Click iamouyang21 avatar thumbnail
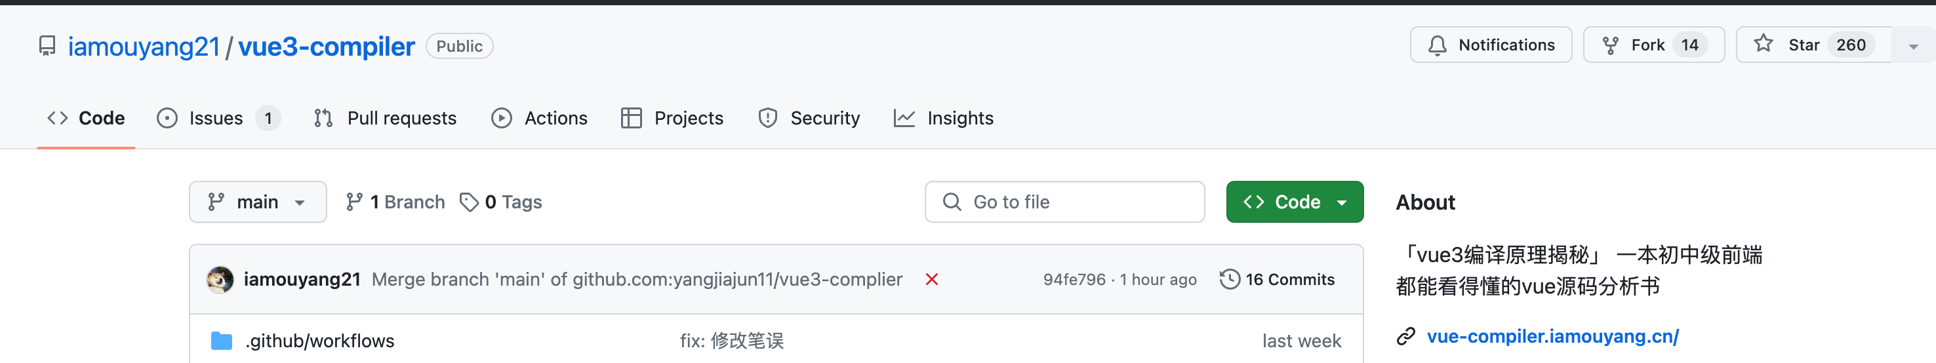1936x363 pixels. point(220,280)
